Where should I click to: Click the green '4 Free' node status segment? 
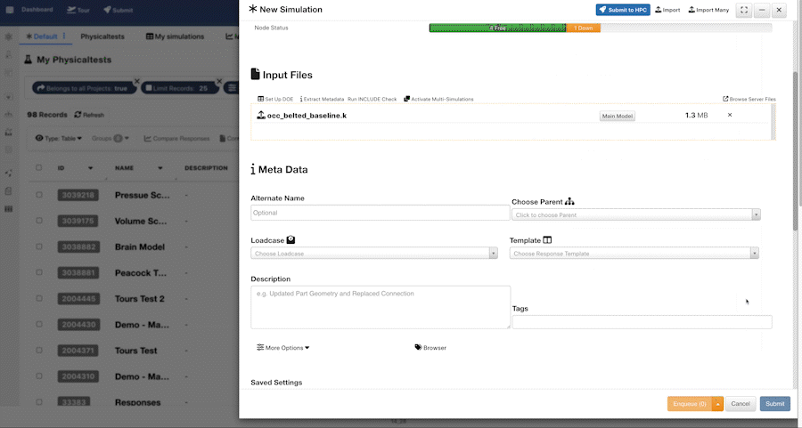(497, 28)
